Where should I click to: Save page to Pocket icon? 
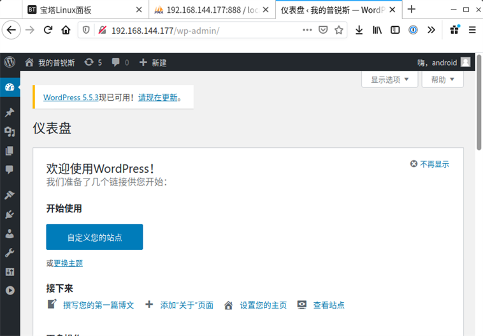click(x=323, y=30)
